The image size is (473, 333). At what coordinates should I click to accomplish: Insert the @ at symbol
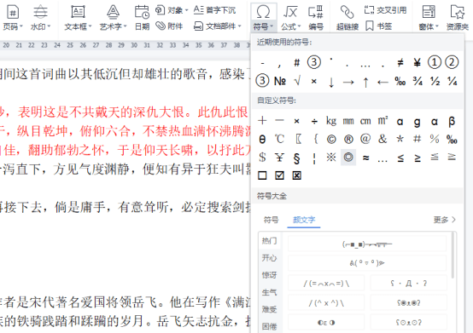(x=365, y=139)
